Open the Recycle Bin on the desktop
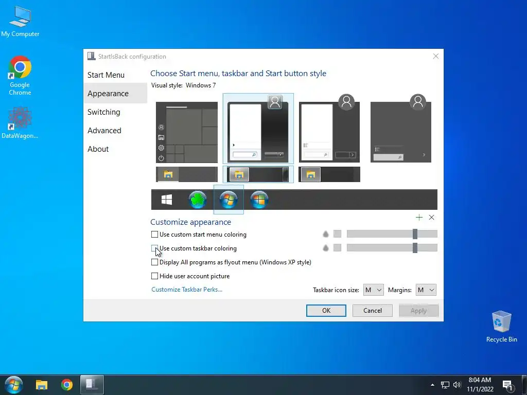Screen dimensions: 527x395 [x=501, y=327]
